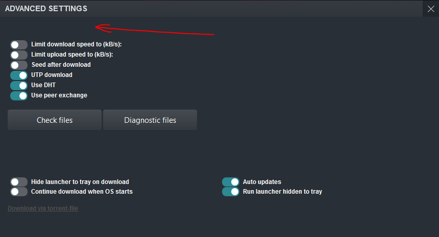Image resolution: width=439 pixels, height=237 pixels.
Task: Enable the Limit download speed toggle
Action: pyautogui.click(x=19, y=45)
